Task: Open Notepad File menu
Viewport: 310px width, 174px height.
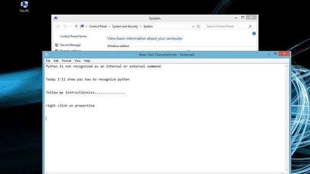Action: coord(48,61)
